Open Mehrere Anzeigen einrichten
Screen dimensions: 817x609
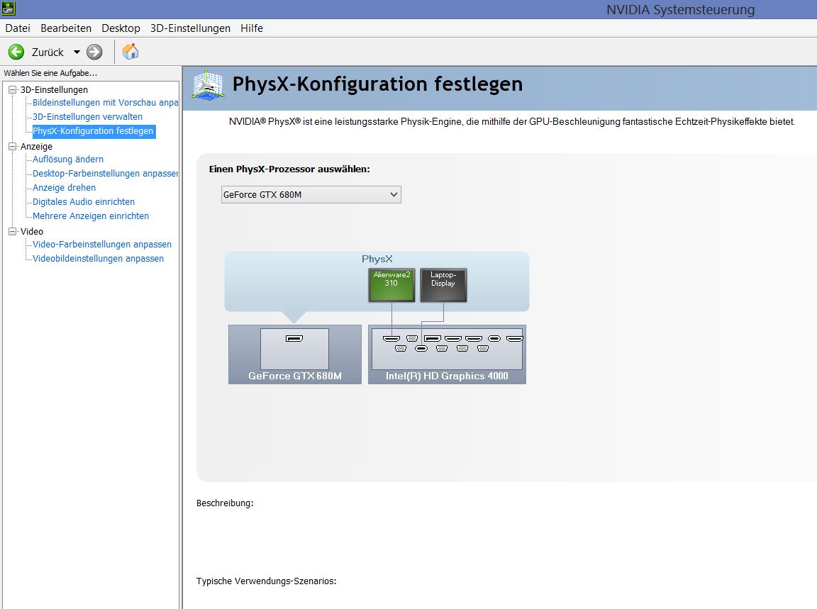click(91, 216)
